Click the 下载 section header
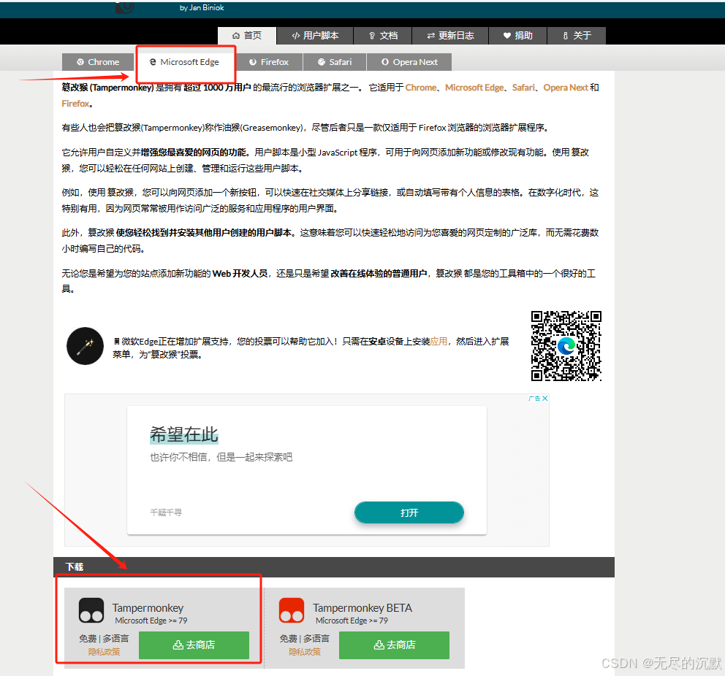725x676 pixels. point(334,567)
